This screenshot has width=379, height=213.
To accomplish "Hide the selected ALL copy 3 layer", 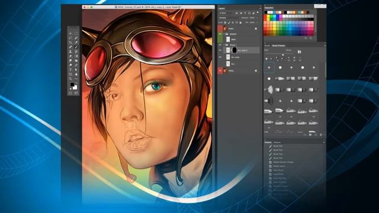I will coord(220,50).
